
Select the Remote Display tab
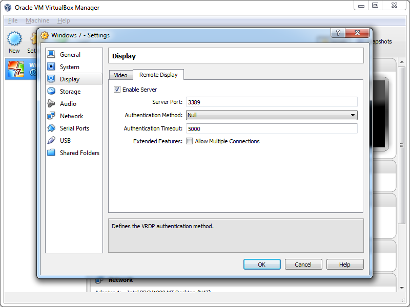click(158, 75)
